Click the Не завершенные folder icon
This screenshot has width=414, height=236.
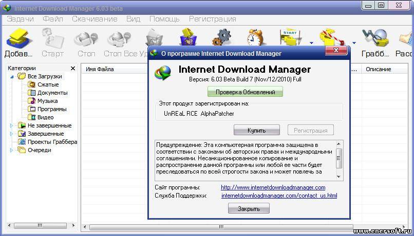[x=22, y=125]
